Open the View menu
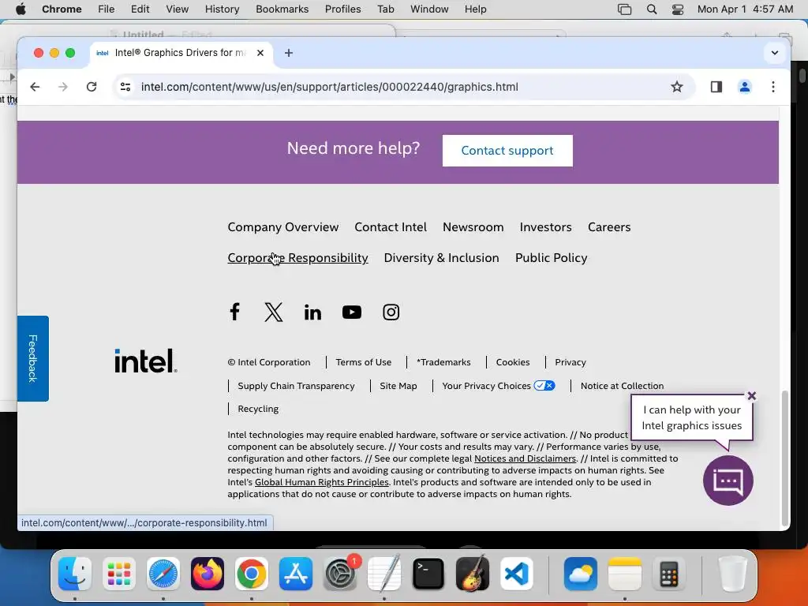 coord(178,9)
